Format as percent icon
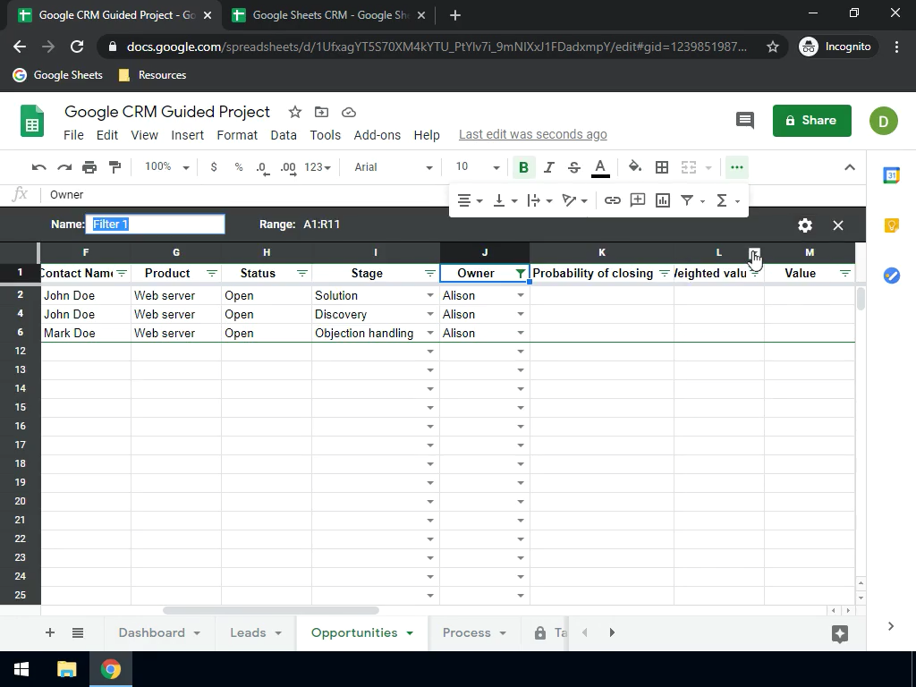The height and width of the screenshot is (687, 916). click(238, 167)
